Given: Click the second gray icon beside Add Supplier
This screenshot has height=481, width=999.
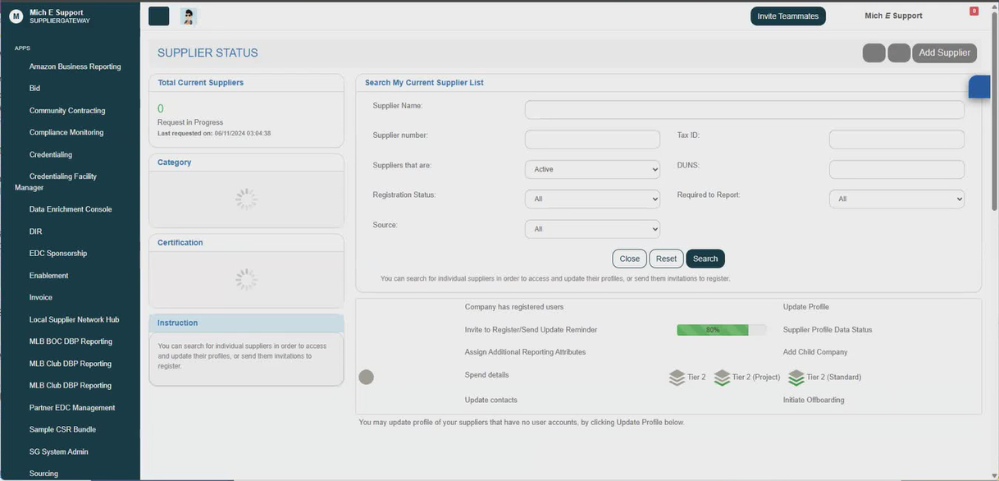Looking at the screenshot, I should click(x=899, y=52).
